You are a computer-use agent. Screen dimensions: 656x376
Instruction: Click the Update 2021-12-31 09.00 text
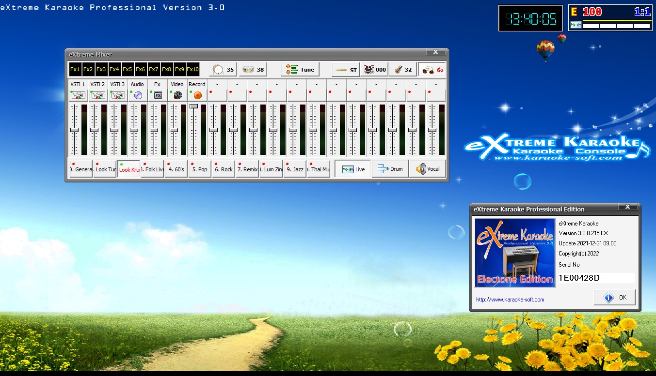pyautogui.click(x=588, y=243)
